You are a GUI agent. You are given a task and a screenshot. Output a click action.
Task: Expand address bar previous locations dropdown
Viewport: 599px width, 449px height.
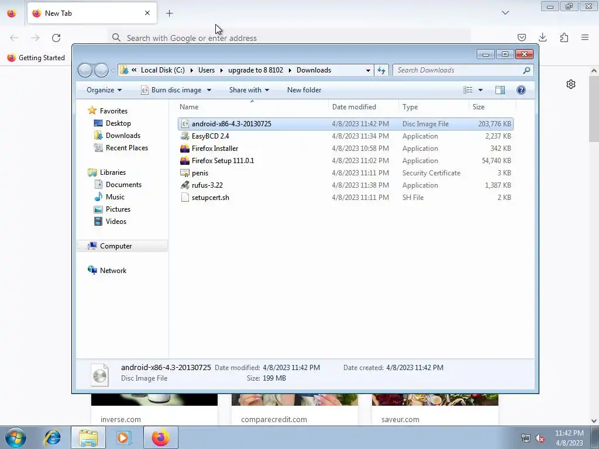(x=368, y=70)
